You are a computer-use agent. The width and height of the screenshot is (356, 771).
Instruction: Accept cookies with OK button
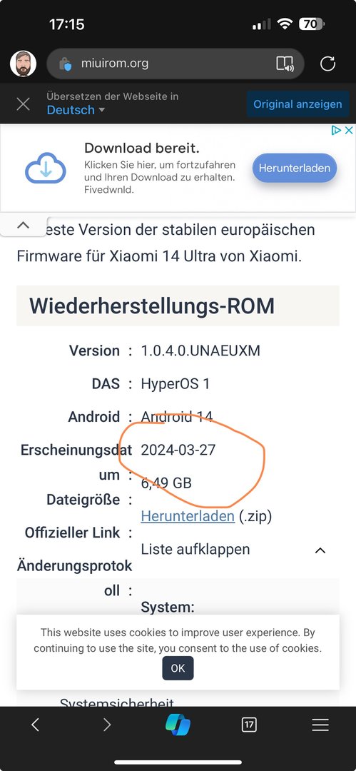178,668
